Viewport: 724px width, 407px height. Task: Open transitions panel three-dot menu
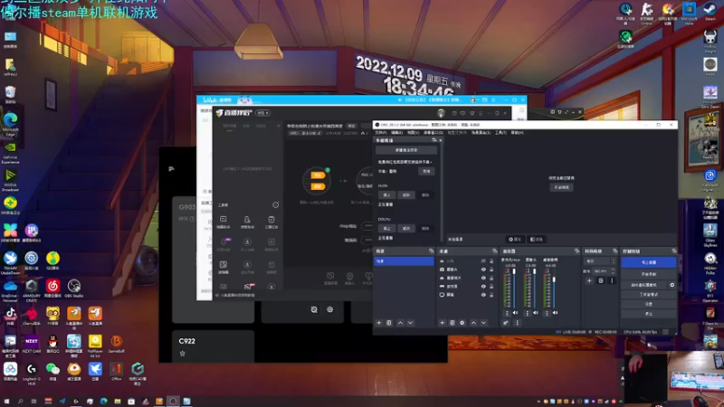613,280
